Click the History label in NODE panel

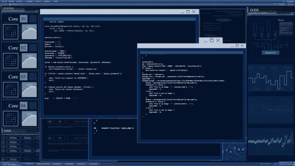point(281,20)
